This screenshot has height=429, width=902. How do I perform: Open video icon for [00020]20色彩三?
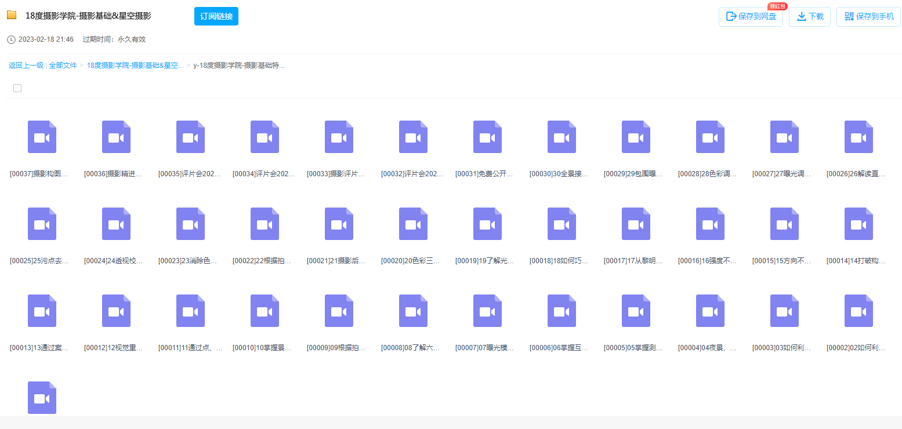(413, 224)
